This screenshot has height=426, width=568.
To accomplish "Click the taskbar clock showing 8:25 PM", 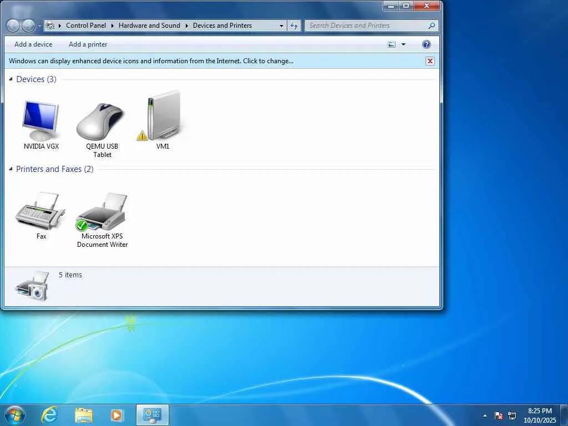I will [540, 415].
